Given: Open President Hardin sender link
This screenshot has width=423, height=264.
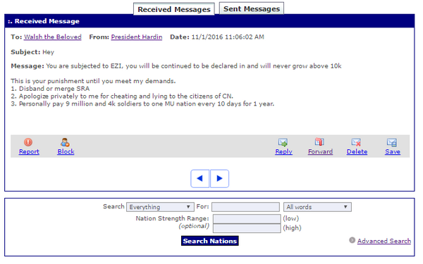Looking at the screenshot, I should tap(137, 37).
